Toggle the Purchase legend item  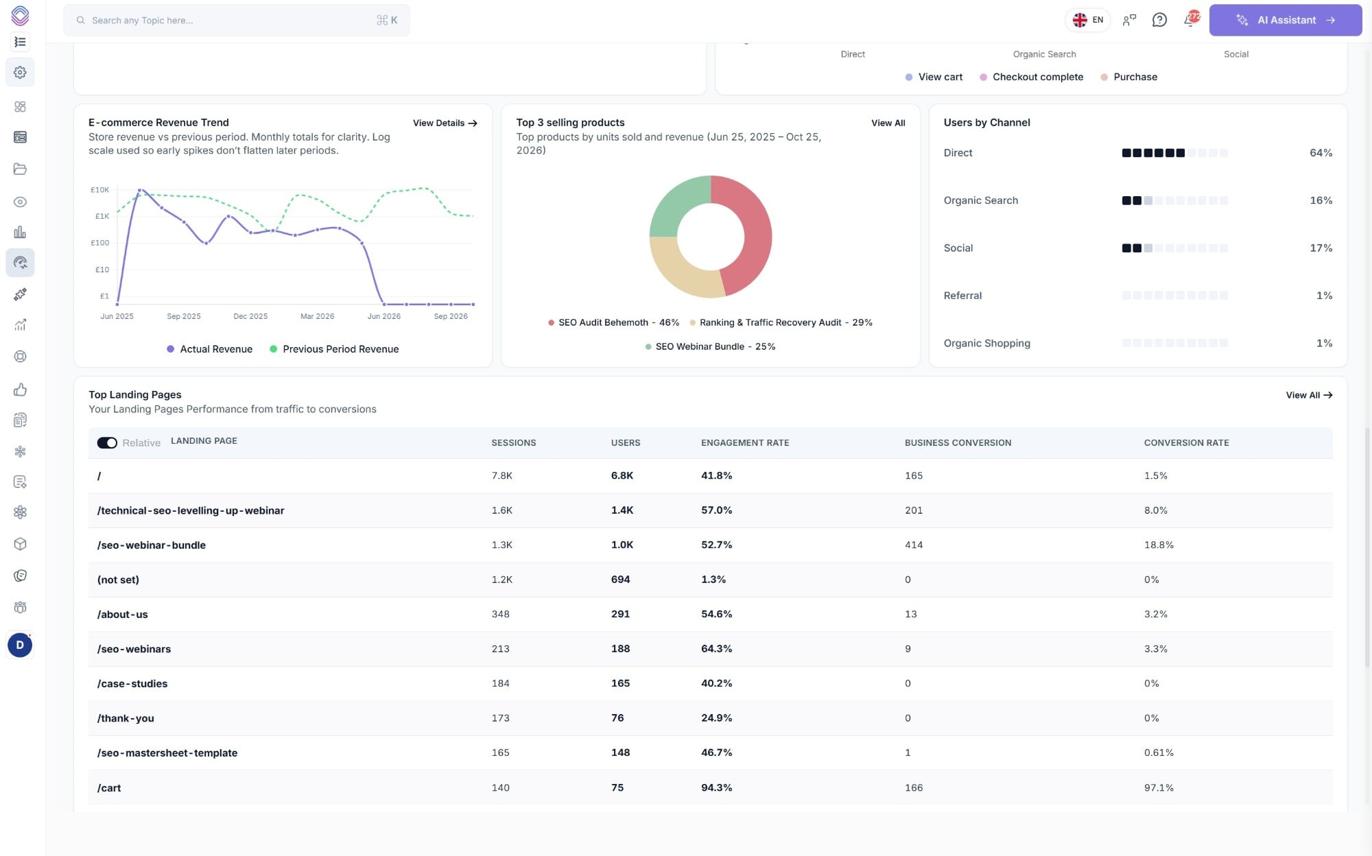tap(1128, 77)
